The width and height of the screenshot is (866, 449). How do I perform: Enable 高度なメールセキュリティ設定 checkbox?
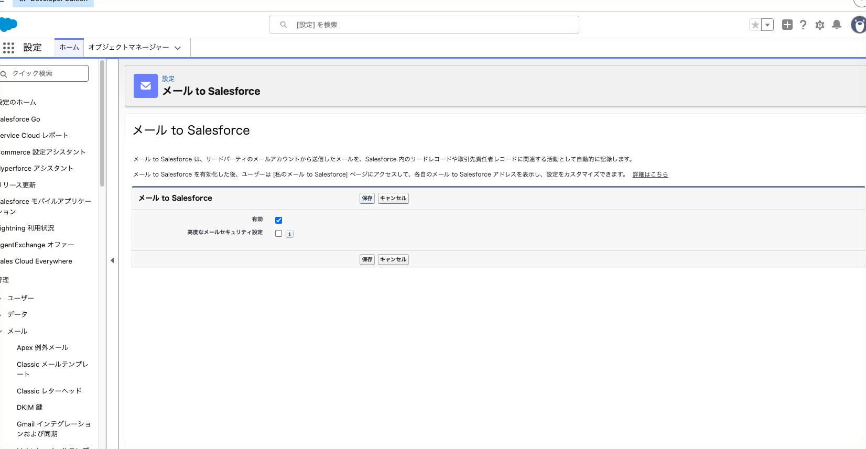click(279, 234)
